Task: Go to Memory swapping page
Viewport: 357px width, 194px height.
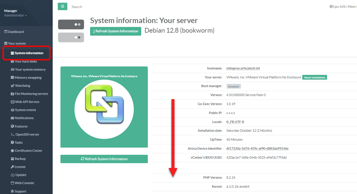Action: [x=28, y=78]
